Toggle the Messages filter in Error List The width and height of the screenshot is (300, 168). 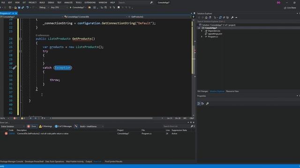(x=63, y=126)
